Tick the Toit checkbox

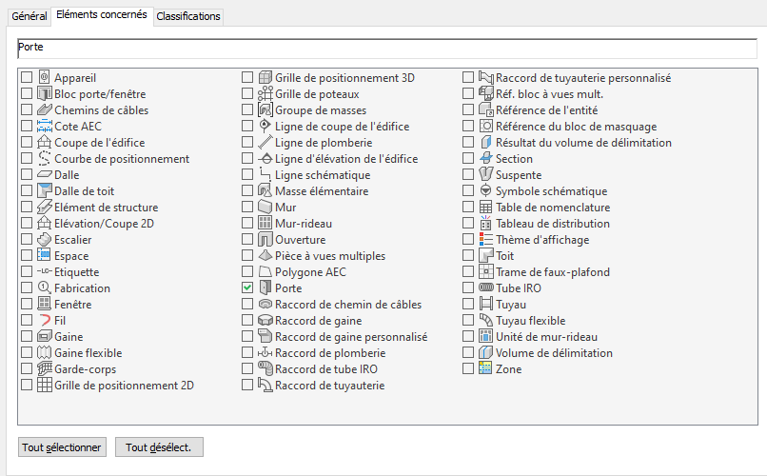(x=468, y=256)
